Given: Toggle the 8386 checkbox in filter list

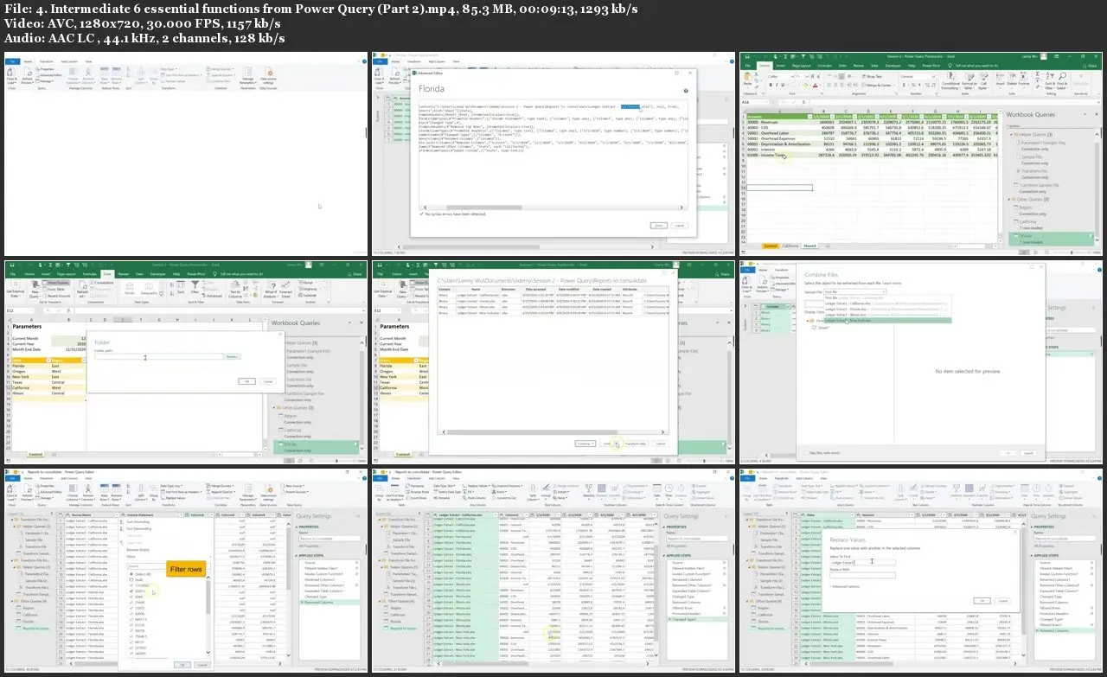Looking at the screenshot, I should click(x=131, y=597).
